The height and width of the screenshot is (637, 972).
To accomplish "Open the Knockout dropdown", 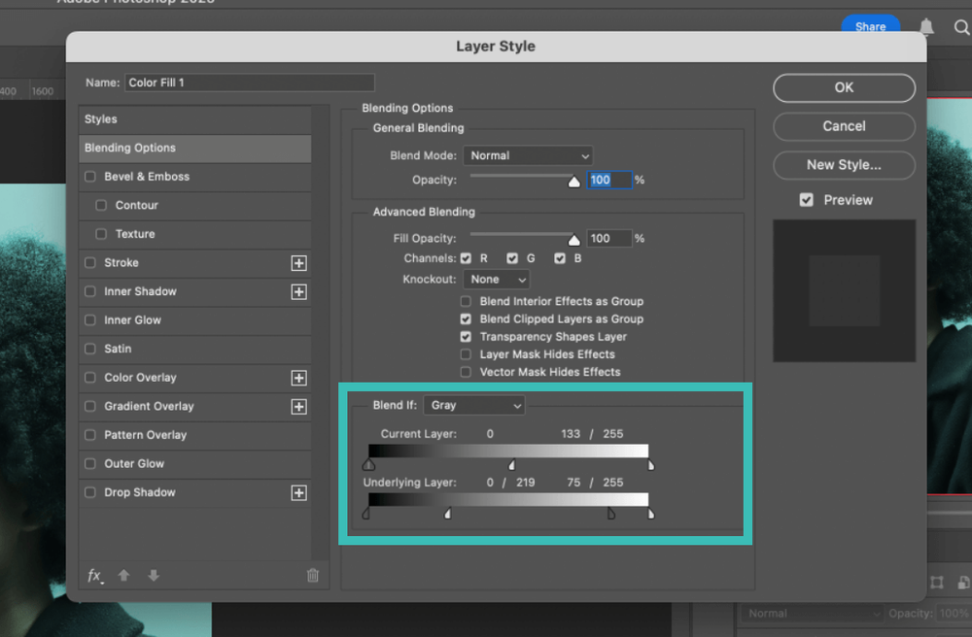I will point(497,280).
